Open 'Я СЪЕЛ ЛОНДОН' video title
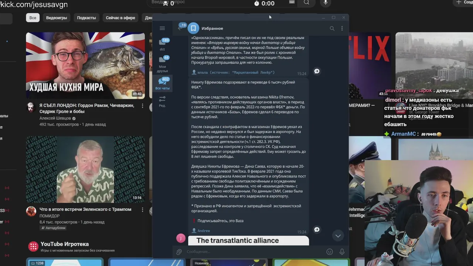This screenshot has height=266, width=473. tap(88, 109)
